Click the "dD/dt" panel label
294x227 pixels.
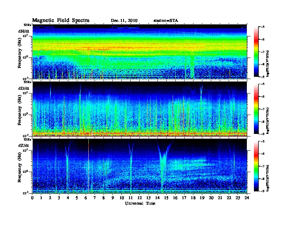[24, 88]
